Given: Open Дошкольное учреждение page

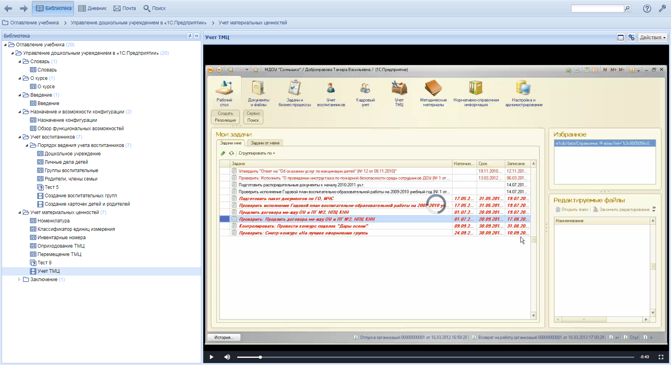Looking at the screenshot, I should 73,154.
